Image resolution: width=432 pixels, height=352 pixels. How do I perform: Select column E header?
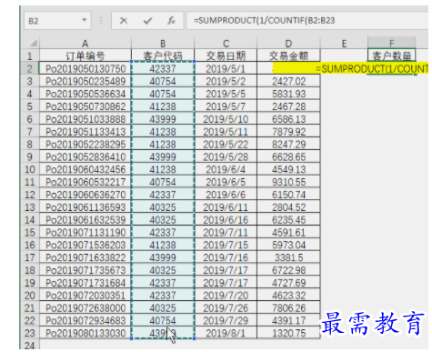click(344, 44)
